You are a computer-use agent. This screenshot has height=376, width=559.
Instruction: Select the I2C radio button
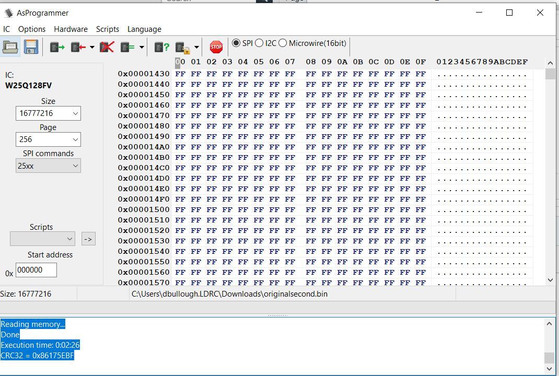[x=259, y=43]
